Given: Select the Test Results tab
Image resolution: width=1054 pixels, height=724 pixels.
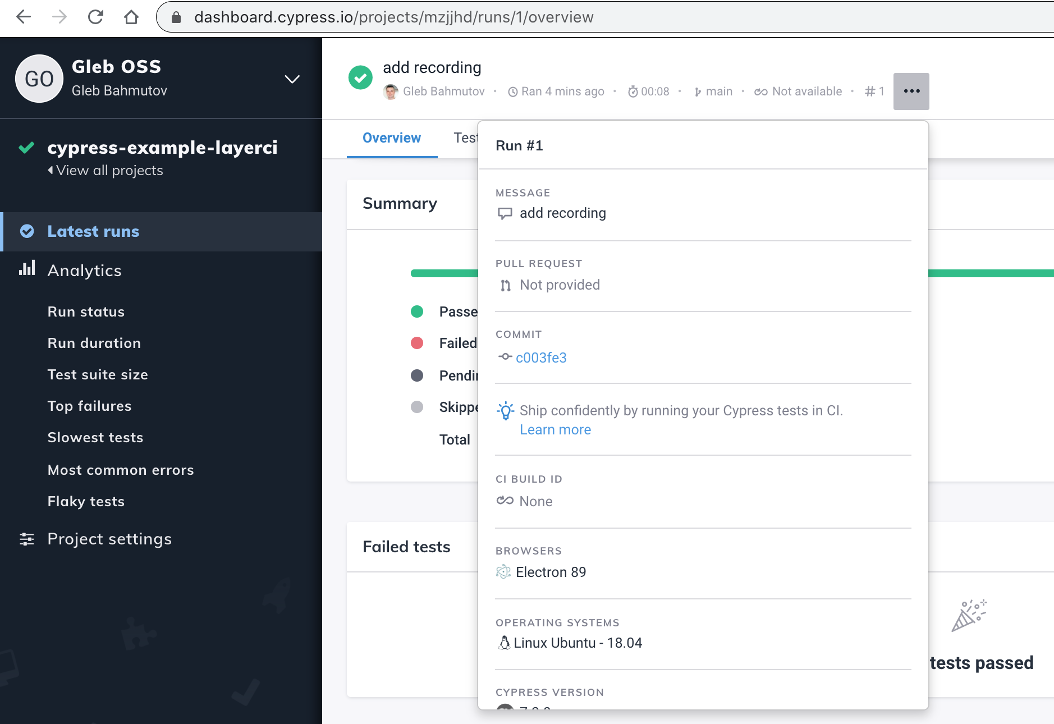Looking at the screenshot, I should tap(467, 138).
